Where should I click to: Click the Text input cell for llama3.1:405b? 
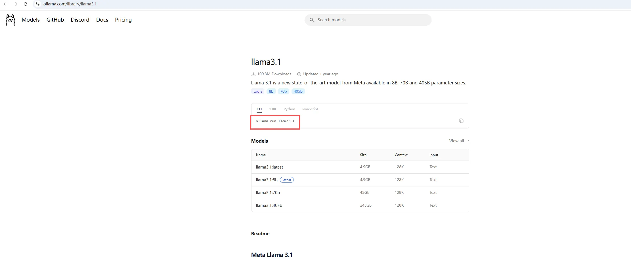[x=433, y=205]
